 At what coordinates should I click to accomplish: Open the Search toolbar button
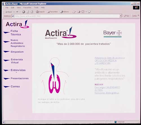coord(40,12)
